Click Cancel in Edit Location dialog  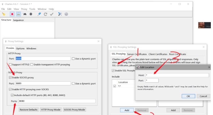pyautogui.click(x=203, y=96)
